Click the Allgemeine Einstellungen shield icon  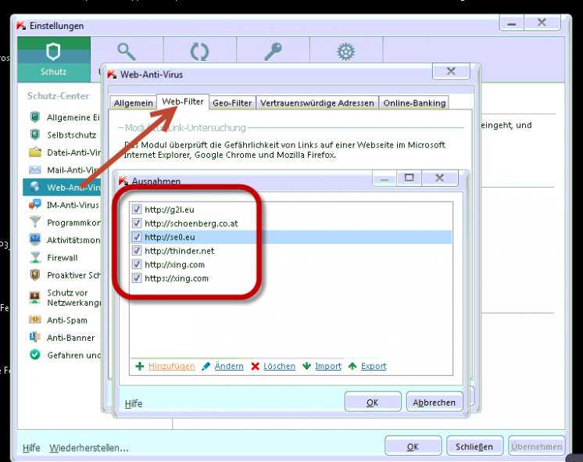point(35,116)
